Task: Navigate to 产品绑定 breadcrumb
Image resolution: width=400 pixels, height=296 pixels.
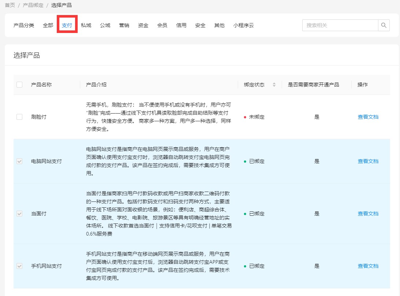Action: pos(33,5)
